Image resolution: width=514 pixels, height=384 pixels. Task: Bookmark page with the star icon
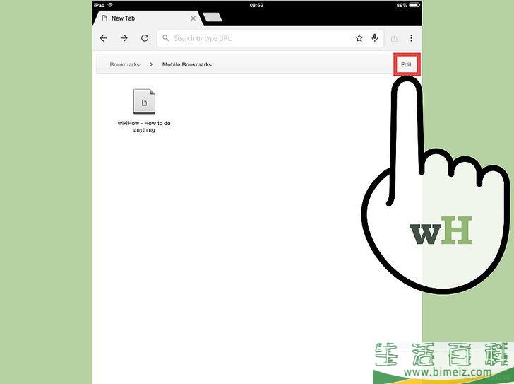pyautogui.click(x=359, y=38)
